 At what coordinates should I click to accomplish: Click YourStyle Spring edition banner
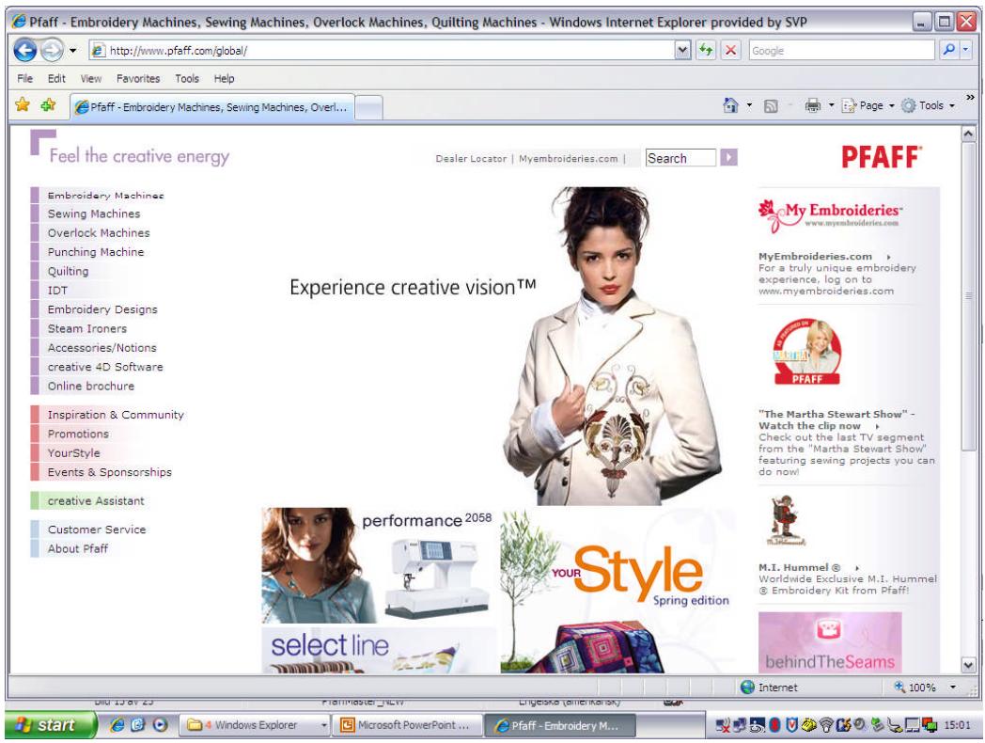(618, 590)
